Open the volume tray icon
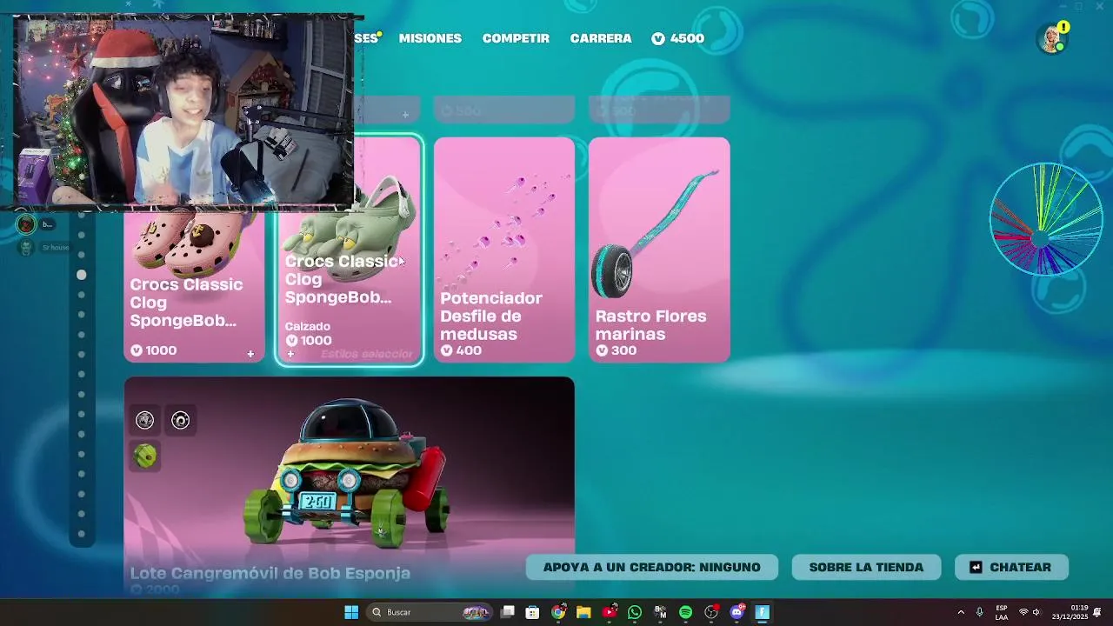The height and width of the screenshot is (626, 1113). [1036, 612]
